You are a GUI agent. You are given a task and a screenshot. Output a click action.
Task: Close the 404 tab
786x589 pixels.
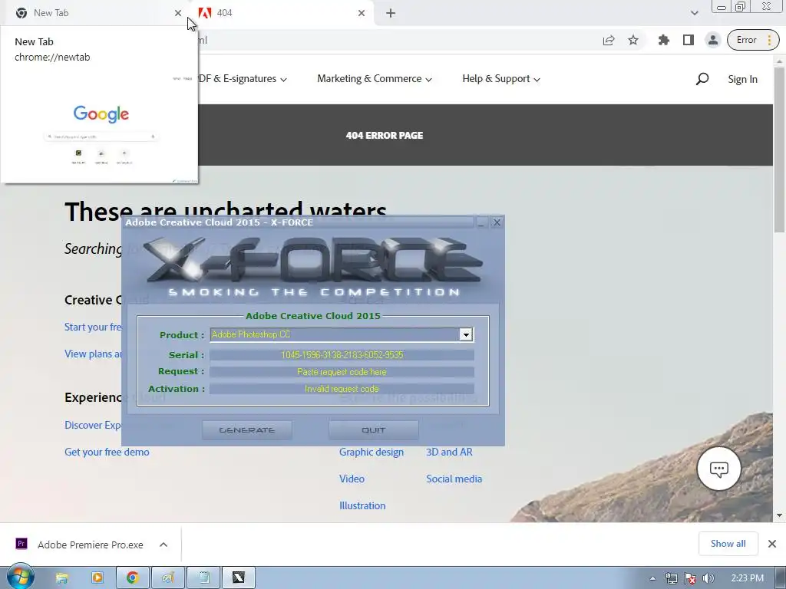click(362, 13)
